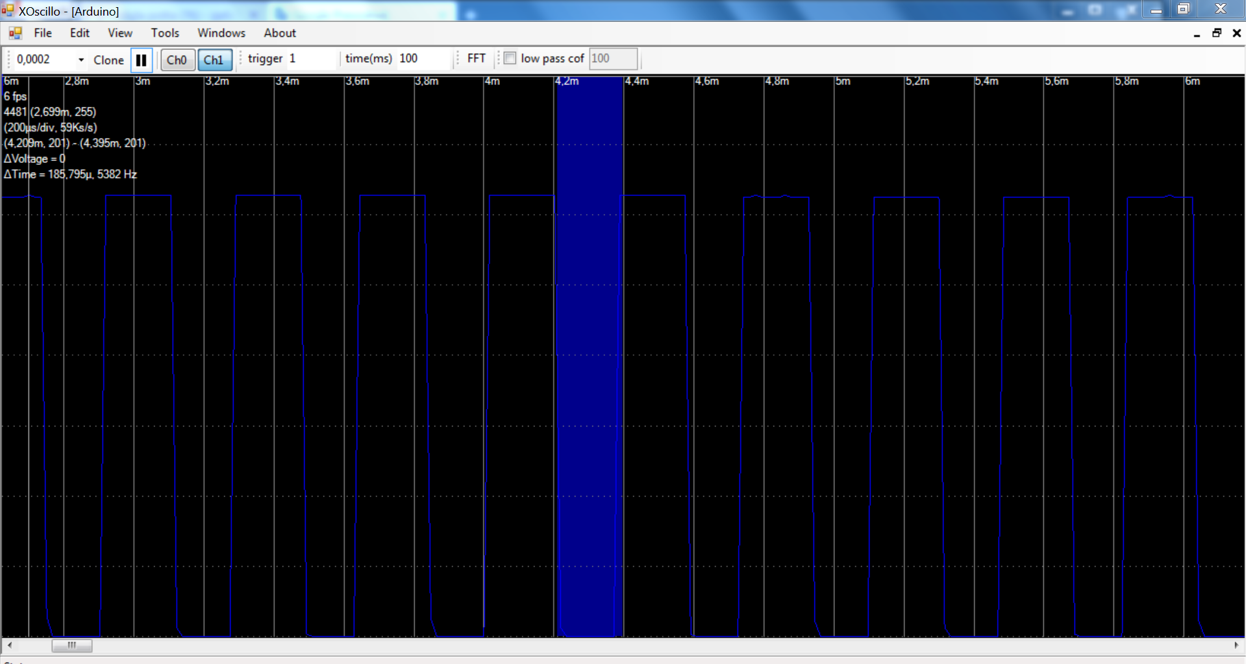
Task: Click the 5,8m time axis marker
Action: pos(1127,81)
